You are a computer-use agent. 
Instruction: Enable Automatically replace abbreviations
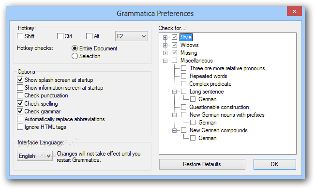point(20,119)
